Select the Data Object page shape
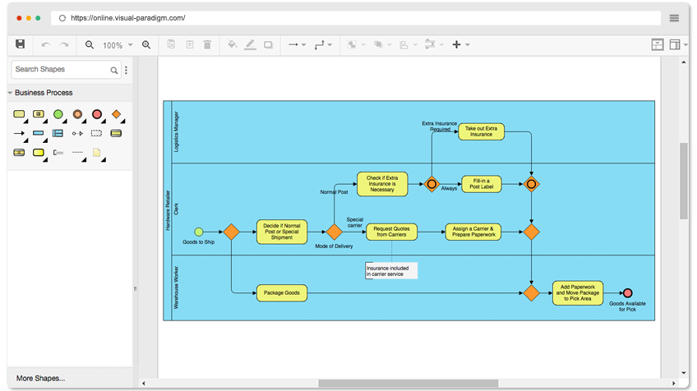This screenshot has height=391, width=697. (96, 153)
